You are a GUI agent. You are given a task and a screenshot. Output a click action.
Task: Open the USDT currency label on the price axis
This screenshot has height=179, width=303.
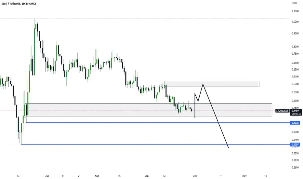pos(294,3)
